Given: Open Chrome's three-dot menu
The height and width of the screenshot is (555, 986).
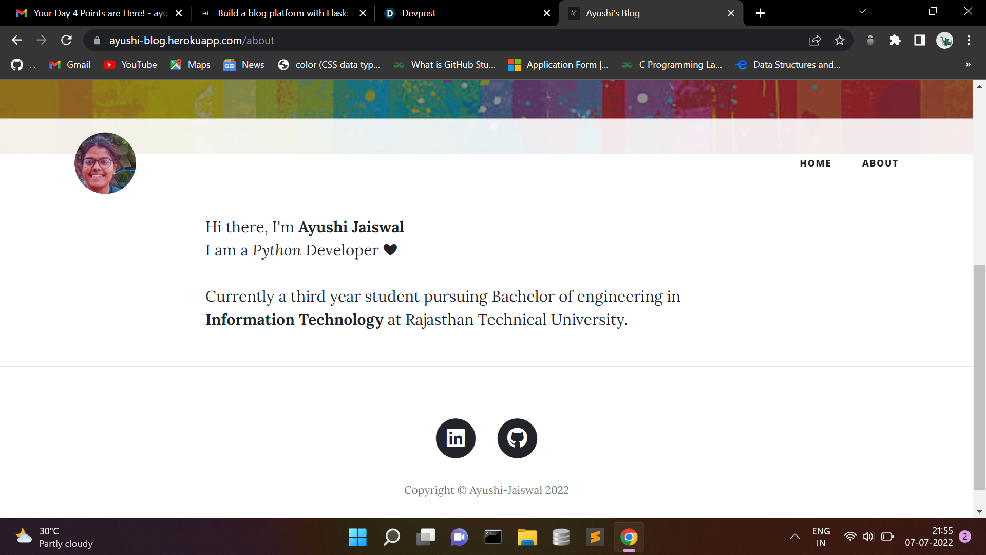Looking at the screenshot, I should (x=969, y=41).
